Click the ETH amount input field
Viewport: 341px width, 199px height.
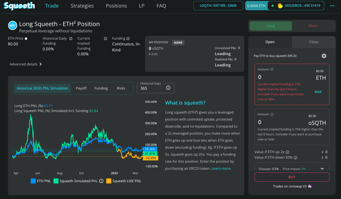click(x=282, y=77)
